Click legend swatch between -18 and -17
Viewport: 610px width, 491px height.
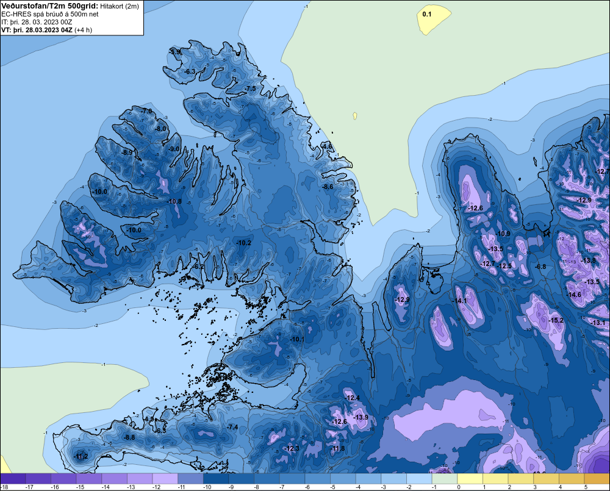(x=13, y=479)
